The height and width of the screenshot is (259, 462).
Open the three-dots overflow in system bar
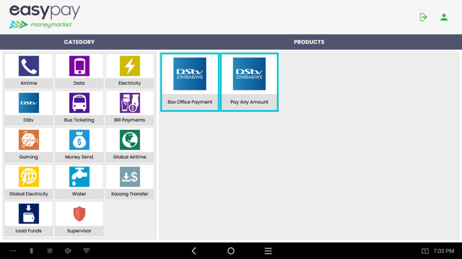pos(13,251)
